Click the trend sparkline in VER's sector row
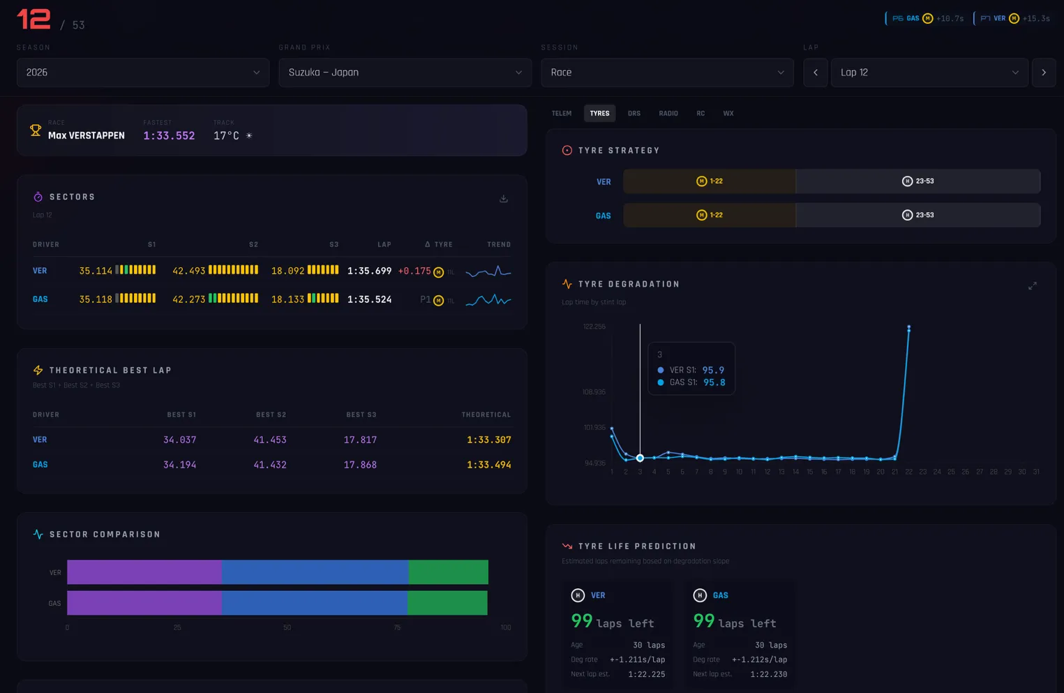Viewport: 1064px width, 693px height. click(488, 271)
